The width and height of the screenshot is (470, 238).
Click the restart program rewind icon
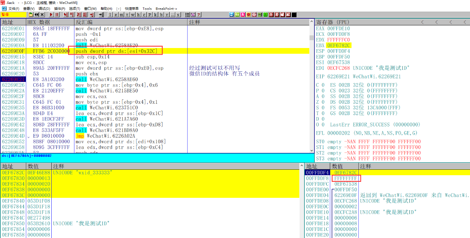36,15
